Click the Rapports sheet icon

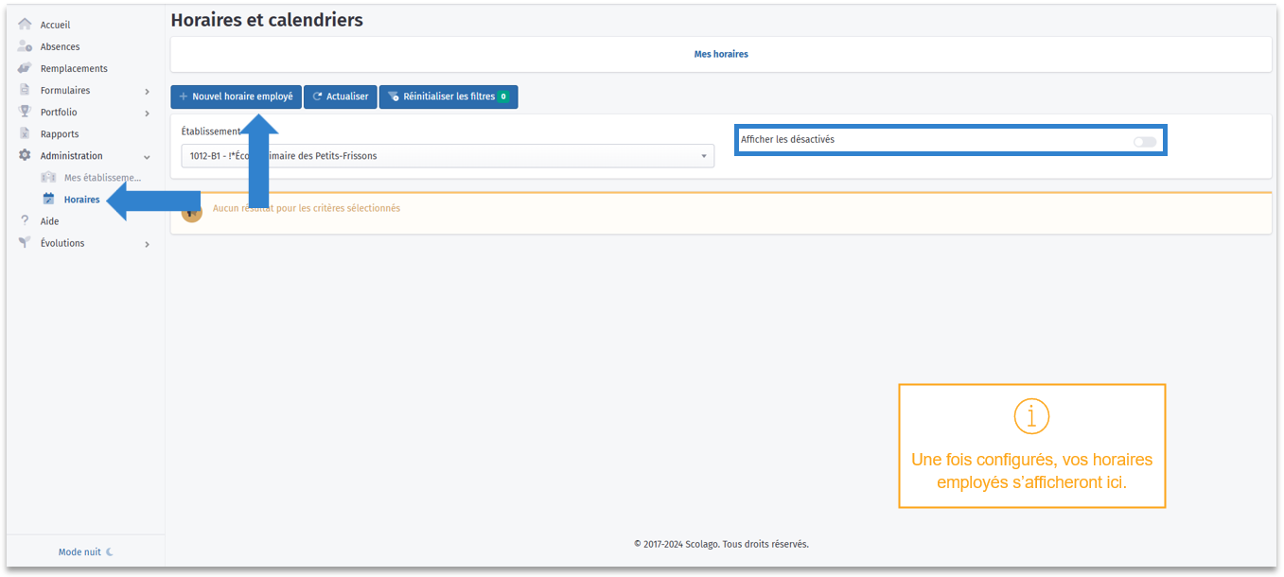click(25, 133)
